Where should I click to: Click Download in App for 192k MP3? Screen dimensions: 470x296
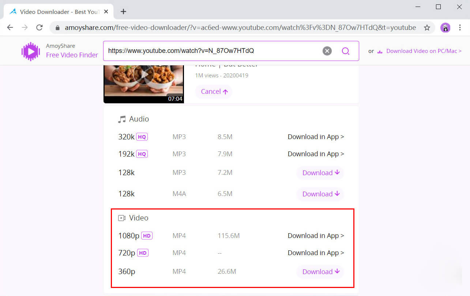tap(316, 154)
